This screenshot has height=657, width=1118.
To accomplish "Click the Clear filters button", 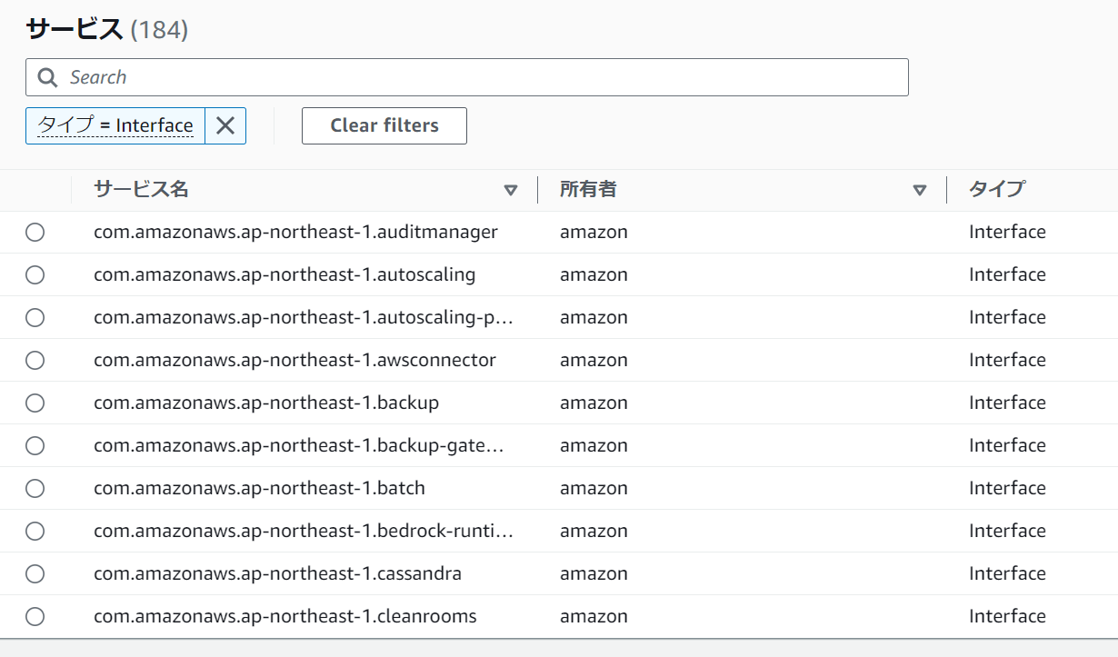I will point(384,125).
